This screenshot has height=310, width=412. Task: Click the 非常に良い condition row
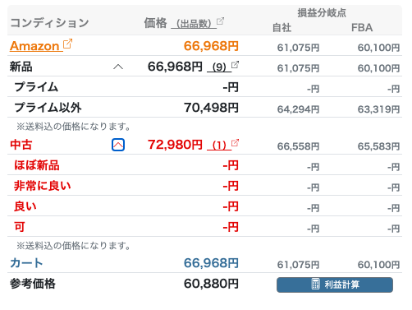coord(204,186)
